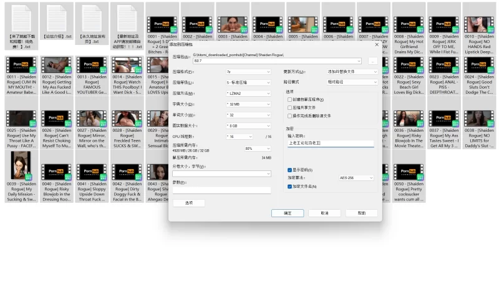
Task: Open the 压缩格式 dropdown showing 7z
Action: tap(248, 72)
